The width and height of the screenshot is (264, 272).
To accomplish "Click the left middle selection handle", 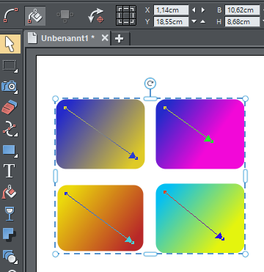I will click(56, 176).
